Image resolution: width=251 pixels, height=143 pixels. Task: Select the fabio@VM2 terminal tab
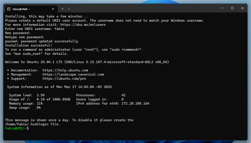tap(31, 9)
